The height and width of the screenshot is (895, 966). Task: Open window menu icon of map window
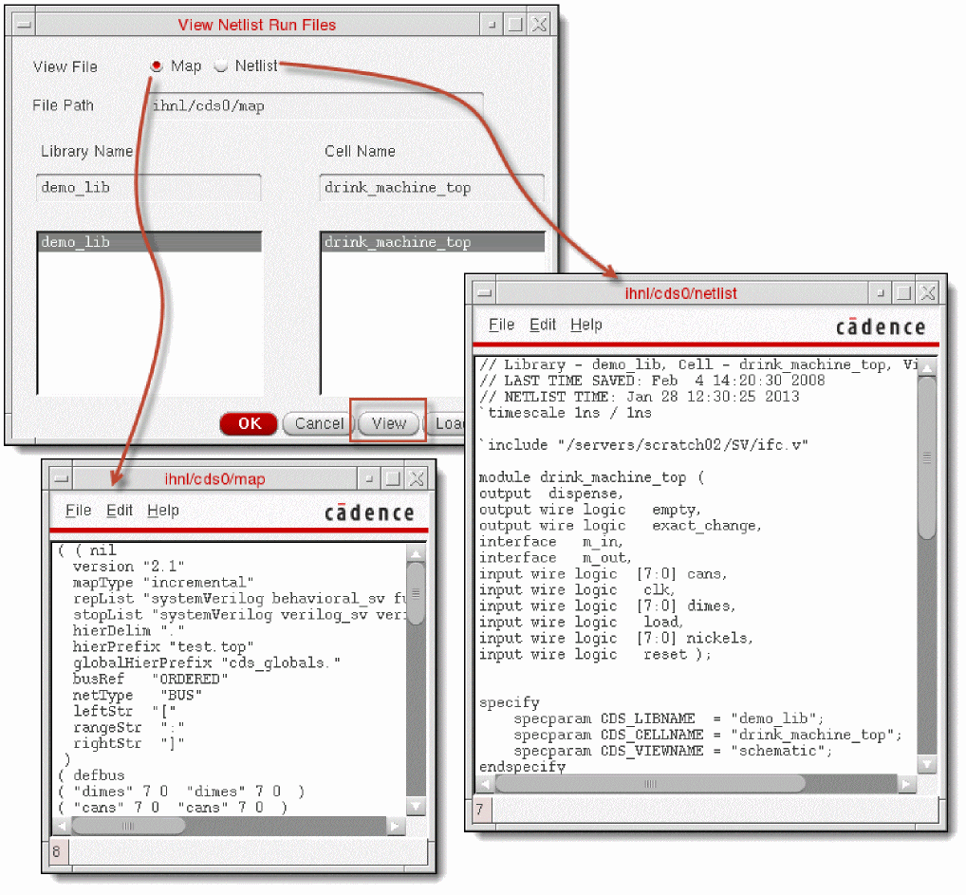click(x=62, y=478)
